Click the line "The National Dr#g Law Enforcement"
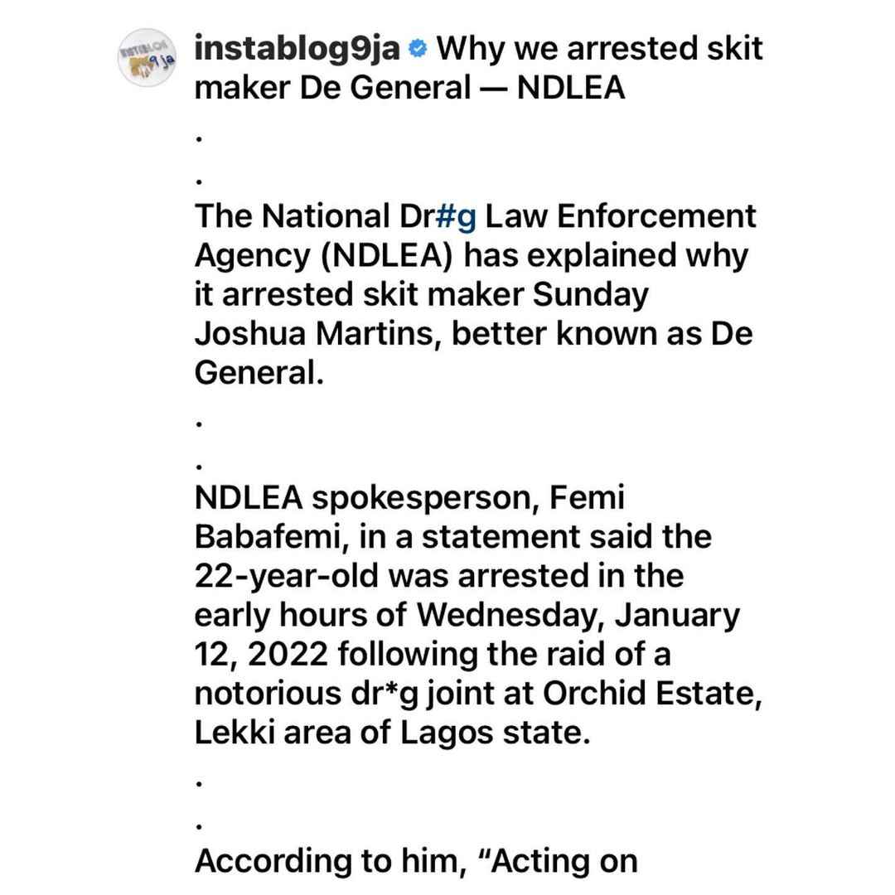The width and height of the screenshot is (895, 895). tap(475, 217)
